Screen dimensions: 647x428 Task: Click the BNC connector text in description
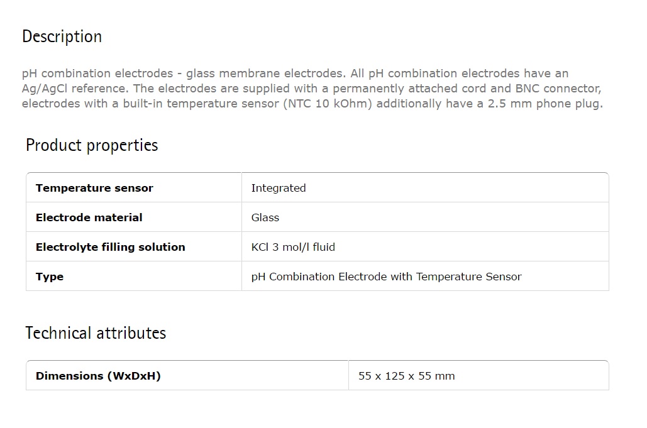click(x=558, y=89)
